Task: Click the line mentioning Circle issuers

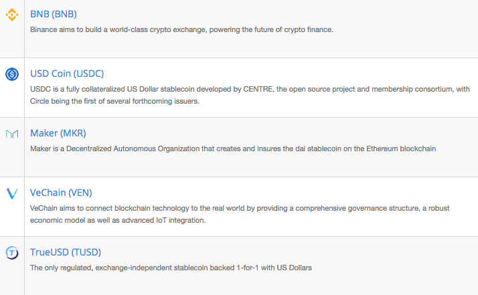Action: click(x=114, y=101)
